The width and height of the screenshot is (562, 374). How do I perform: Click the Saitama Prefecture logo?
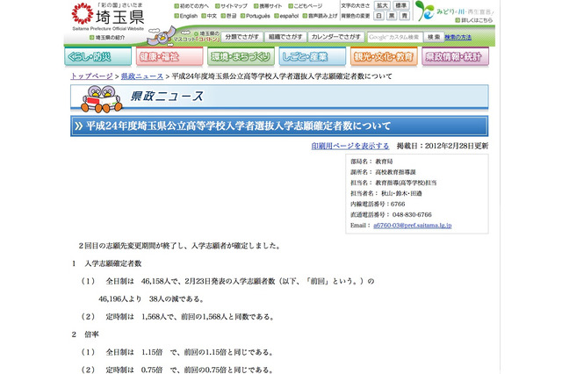[108, 17]
